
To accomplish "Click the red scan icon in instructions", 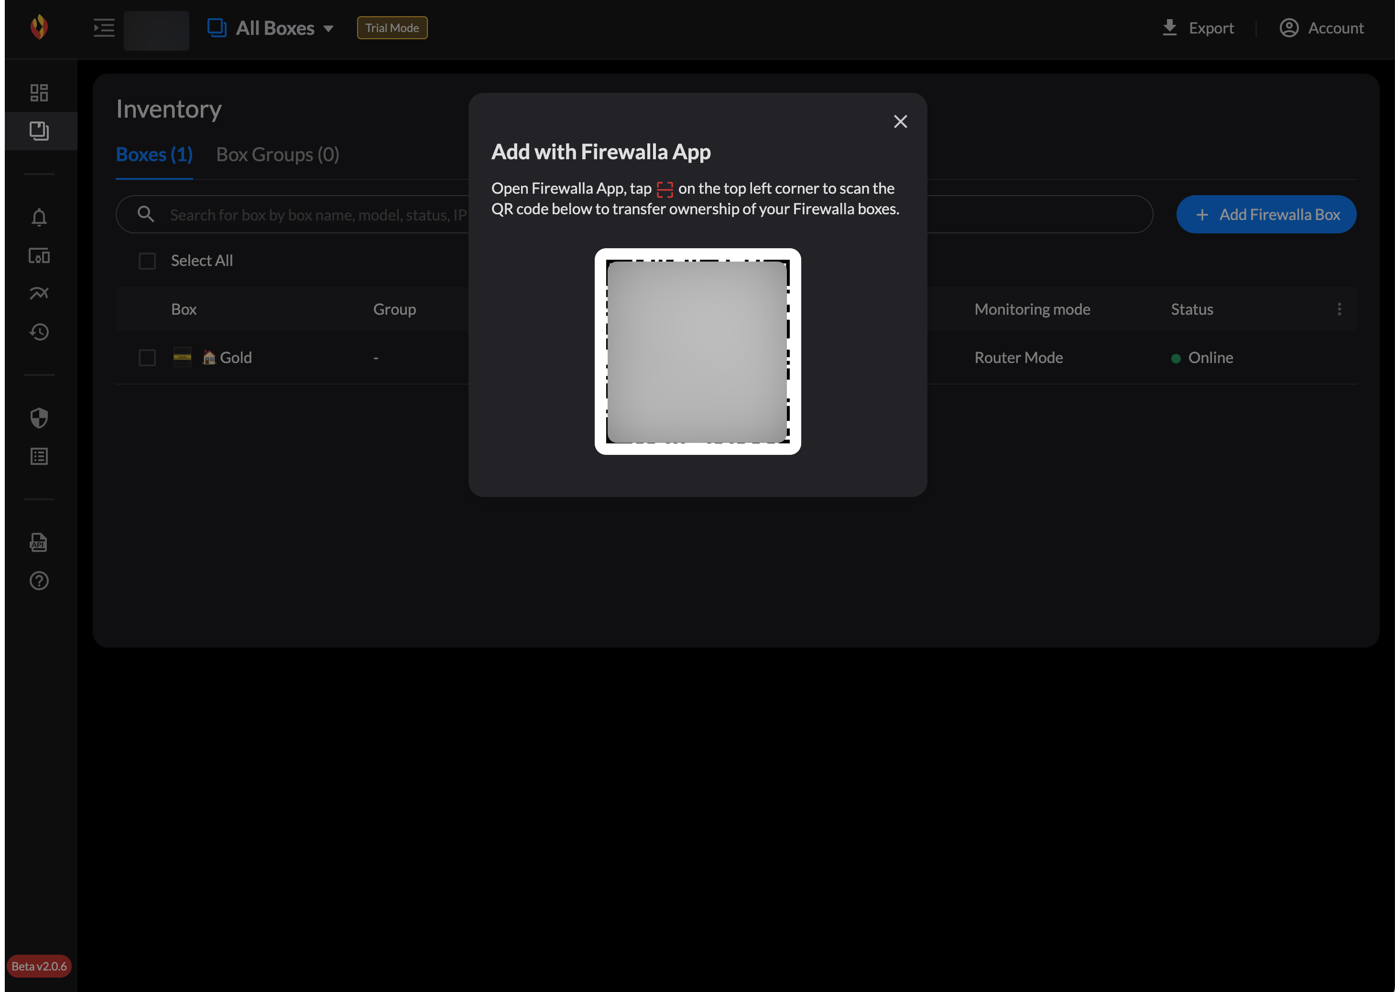I will [665, 189].
